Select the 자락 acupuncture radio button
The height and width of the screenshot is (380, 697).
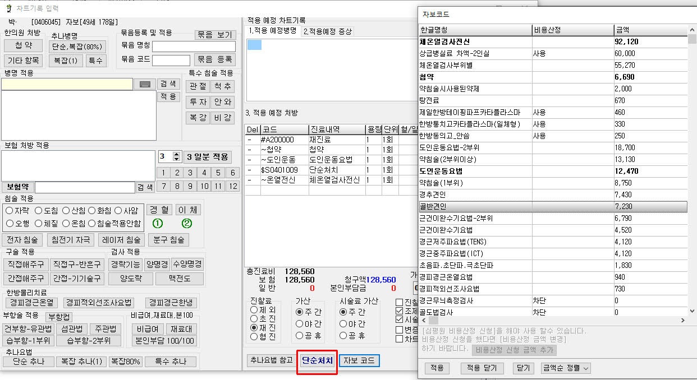point(9,211)
